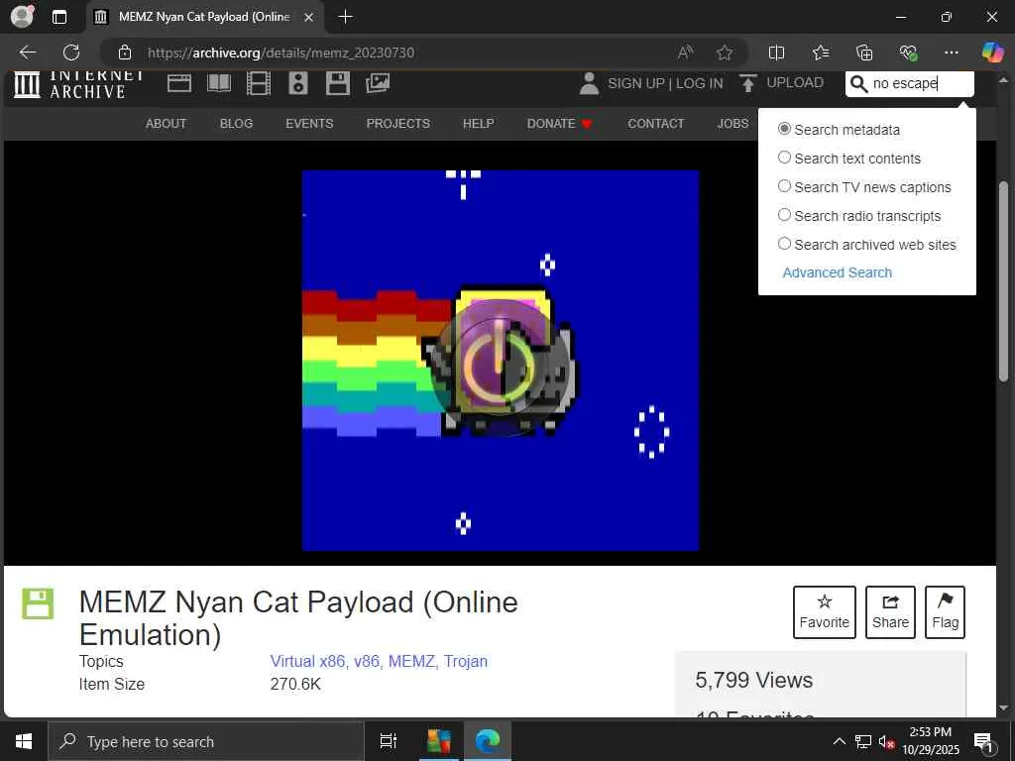Open the Video (film strip) media icon
Image resolution: width=1015 pixels, height=761 pixels.
(x=259, y=83)
